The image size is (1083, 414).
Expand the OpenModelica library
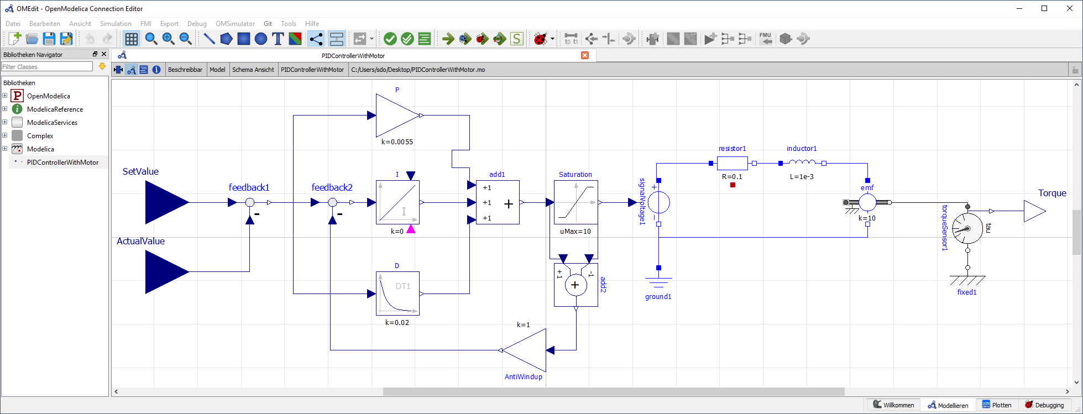(5, 96)
